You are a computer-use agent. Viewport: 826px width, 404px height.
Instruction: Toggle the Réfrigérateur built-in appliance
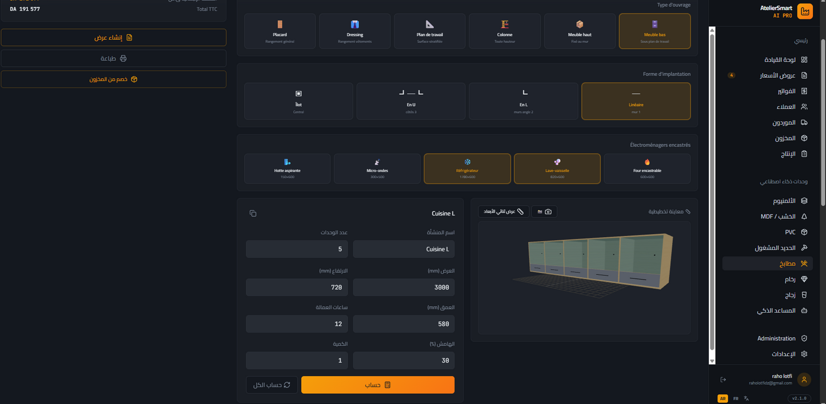click(467, 169)
